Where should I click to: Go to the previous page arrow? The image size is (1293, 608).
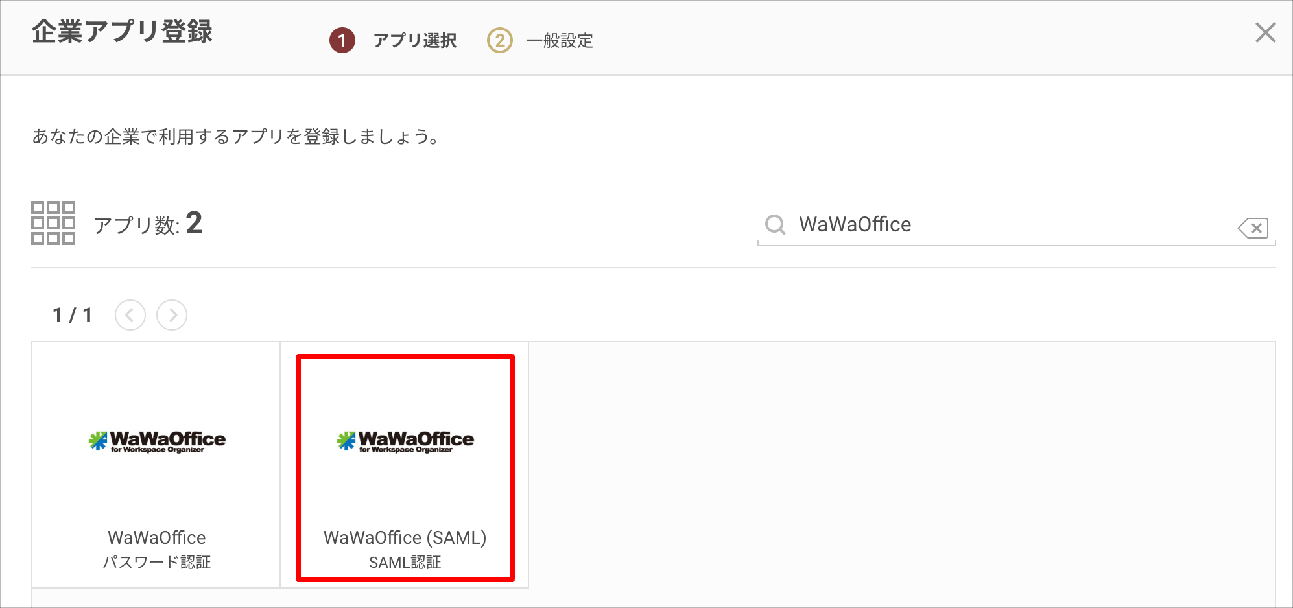click(x=130, y=315)
